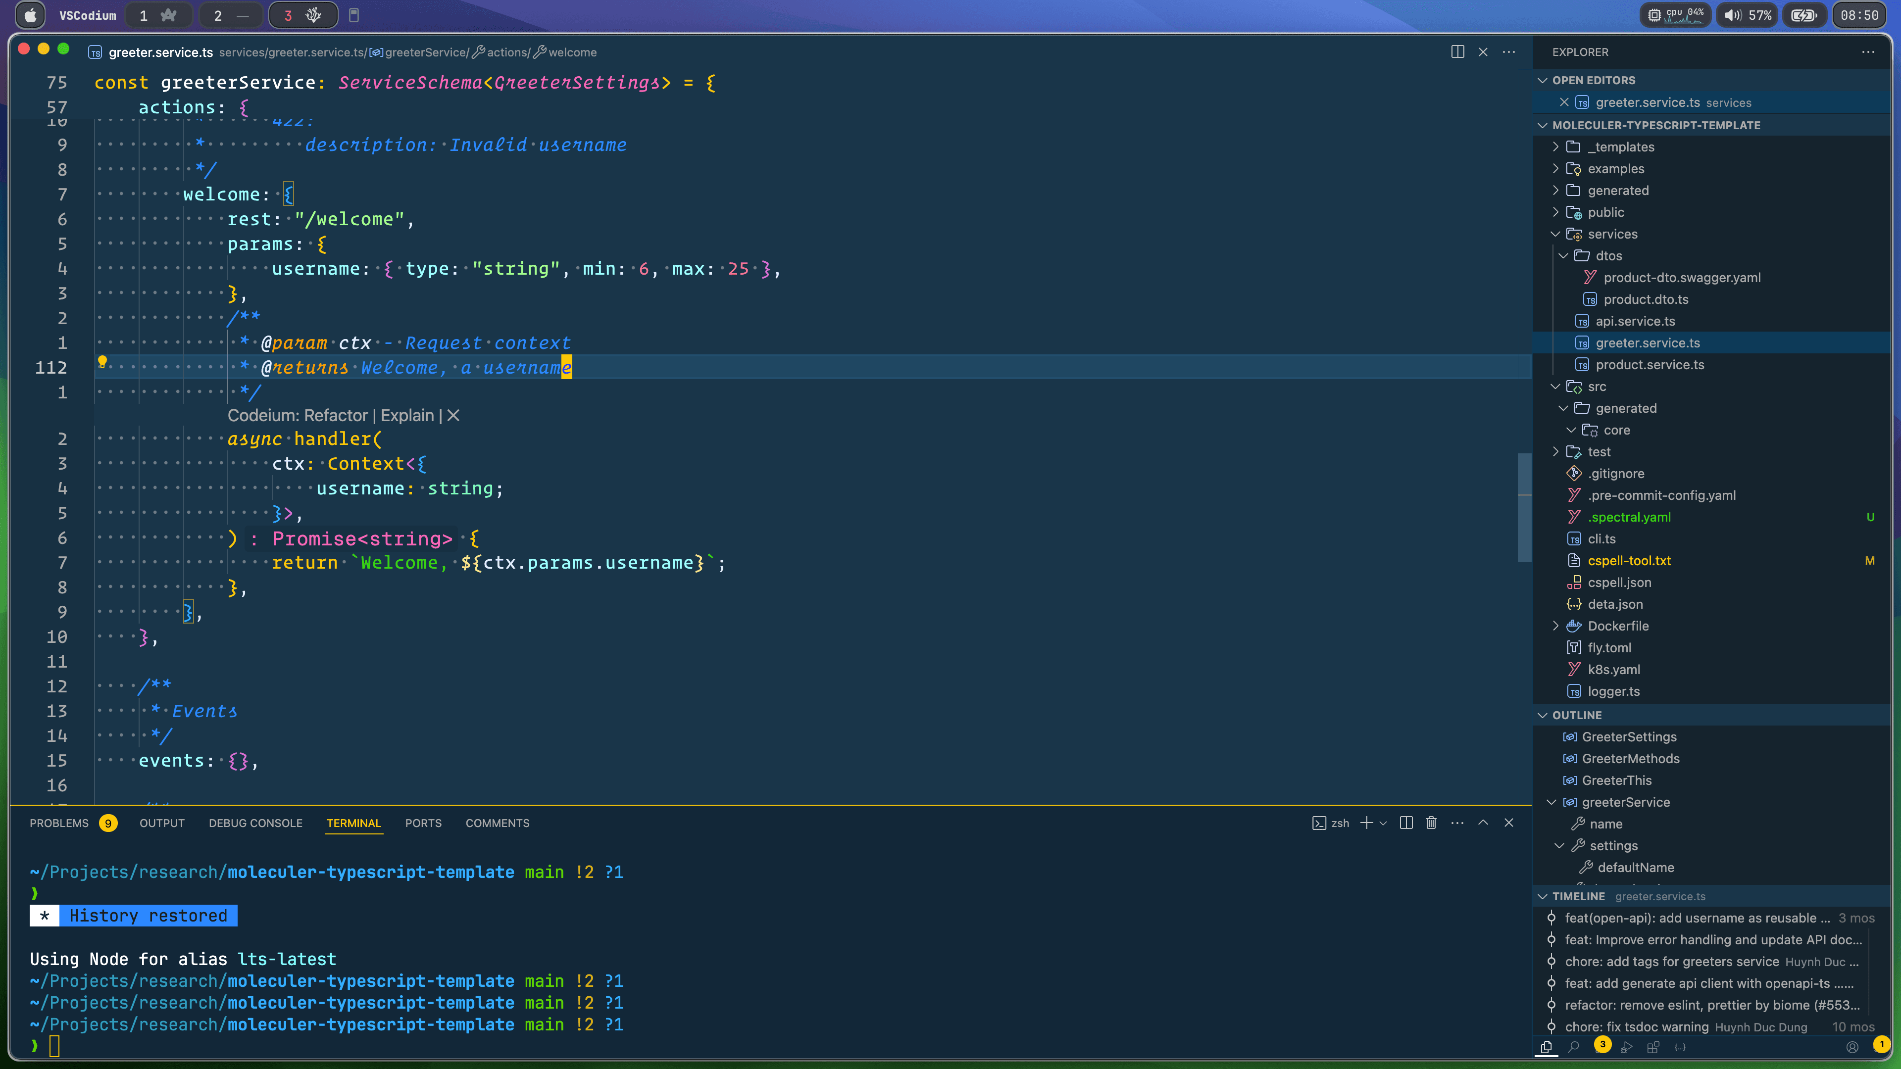The width and height of the screenshot is (1901, 1069).
Task: Click the greeterService breadcrumb segment
Action: (418, 52)
